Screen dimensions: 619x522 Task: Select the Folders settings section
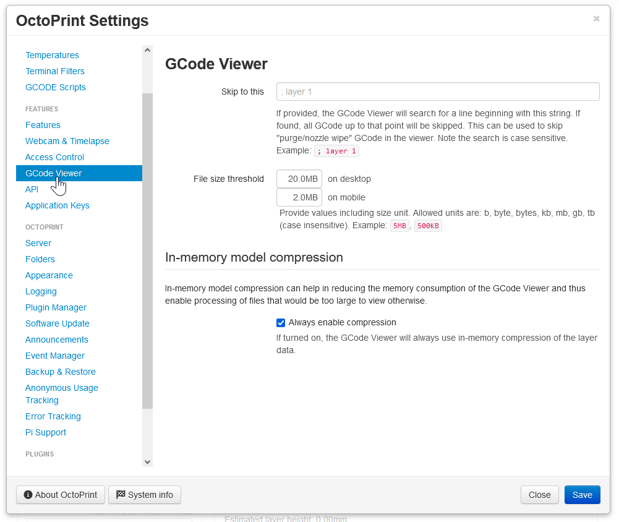point(40,259)
